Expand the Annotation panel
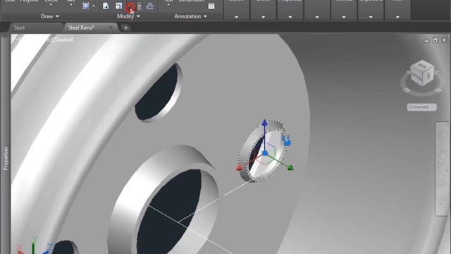The width and height of the screenshot is (451, 254). coord(190,16)
